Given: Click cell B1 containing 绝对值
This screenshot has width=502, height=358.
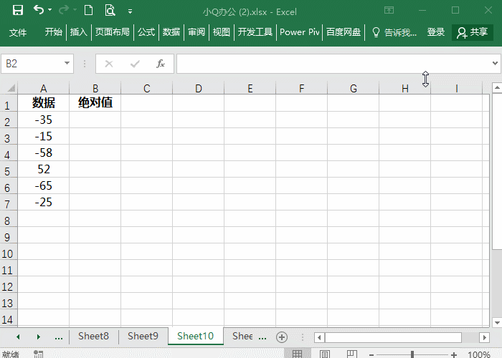Looking at the screenshot, I should (x=95, y=103).
